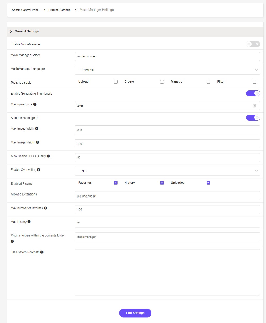
Task: Click the info icon for Auto Resize JPEG Quality
Action: tap(48, 156)
